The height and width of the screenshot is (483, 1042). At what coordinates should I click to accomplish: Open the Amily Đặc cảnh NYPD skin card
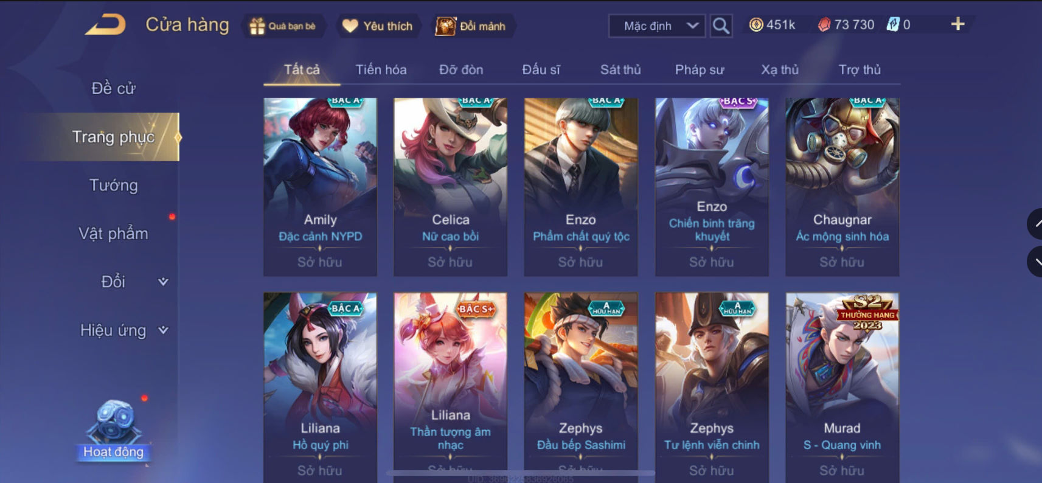coord(321,187)
